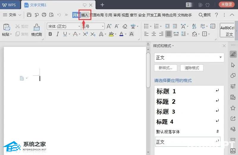Click the 未登录 login button
238x155 pixels.
(x=226, y=4)
